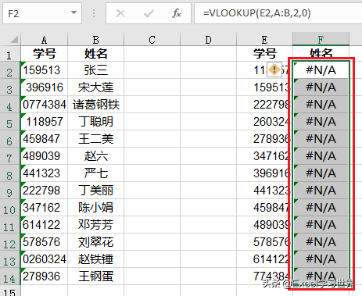Select row 1 header
This screenshot has height=296, width=362.
[10, 54]
